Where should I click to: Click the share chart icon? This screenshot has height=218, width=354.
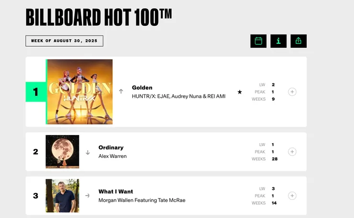pyautogui.click(x=299, y=41)
